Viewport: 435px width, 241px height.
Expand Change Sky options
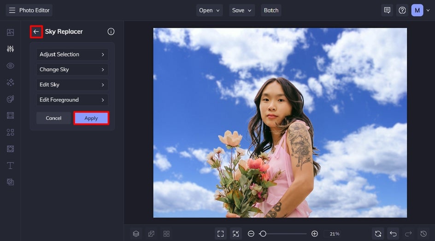click(x=72, y=70)
